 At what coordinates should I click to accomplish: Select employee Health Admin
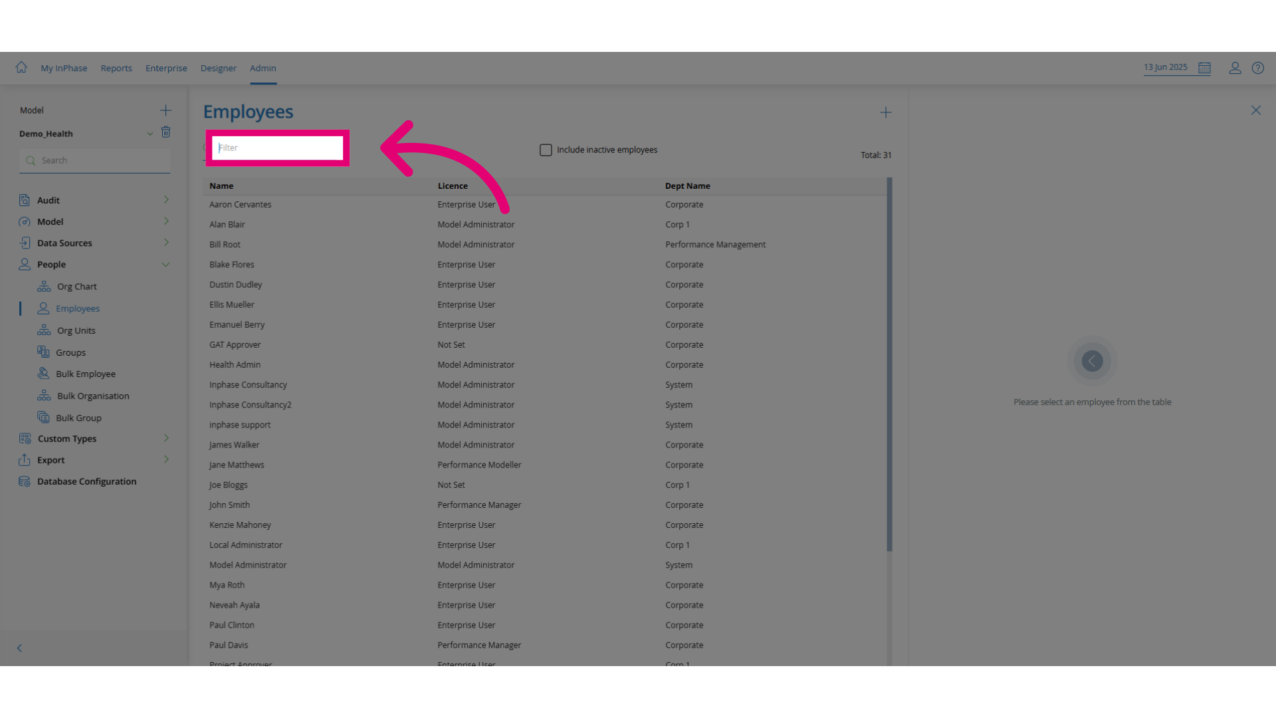coord(235,365)
